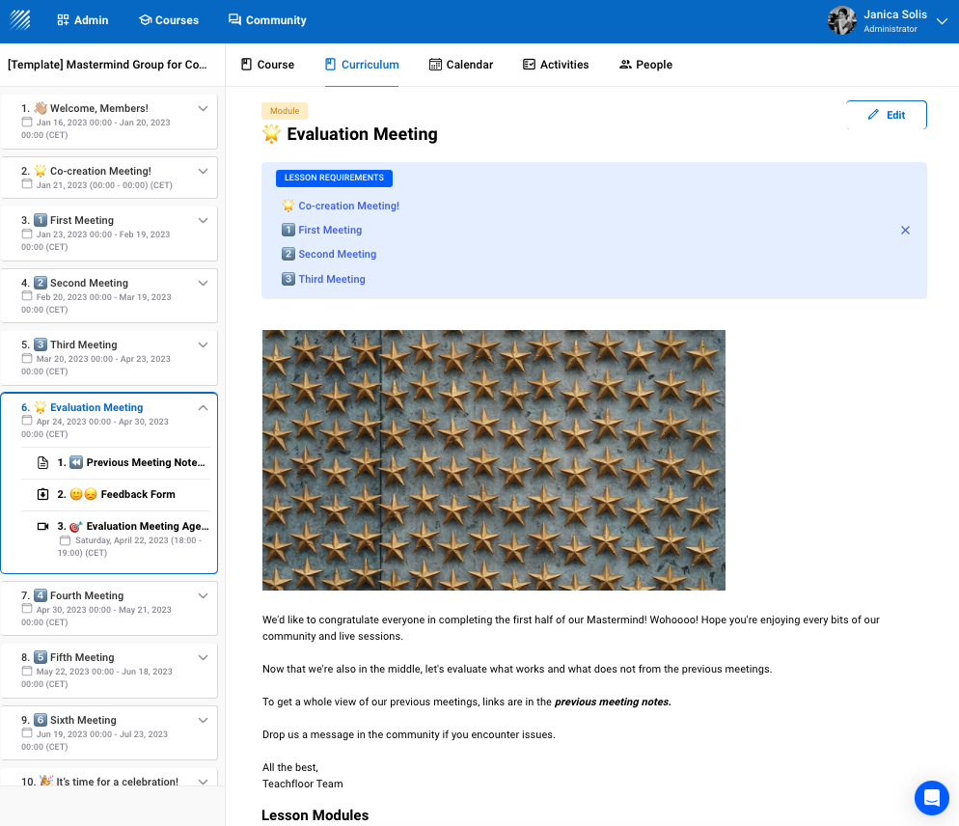Expand the Fourth Meeting module chevron
Screen dimensions: 959x826
click(203, 595)
